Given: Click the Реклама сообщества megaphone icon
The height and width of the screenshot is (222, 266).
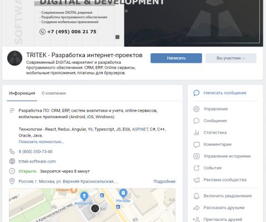Looking at the screenshot, I should point(197,180).
